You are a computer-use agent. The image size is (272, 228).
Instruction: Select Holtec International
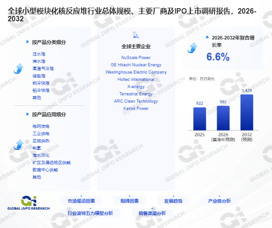coord(136,79)
